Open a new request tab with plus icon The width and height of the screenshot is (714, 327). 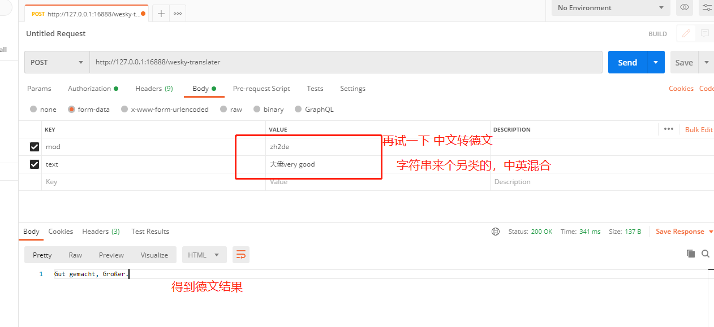pos(161,14)
